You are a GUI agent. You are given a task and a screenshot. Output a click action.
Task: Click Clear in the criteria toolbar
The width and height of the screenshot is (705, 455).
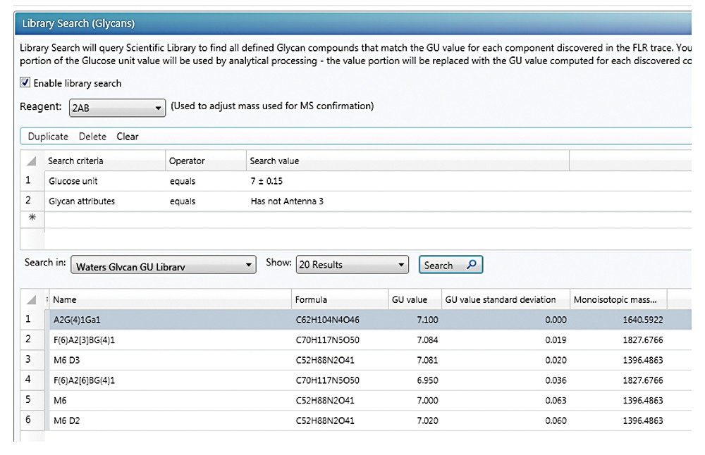coord(128,137)
